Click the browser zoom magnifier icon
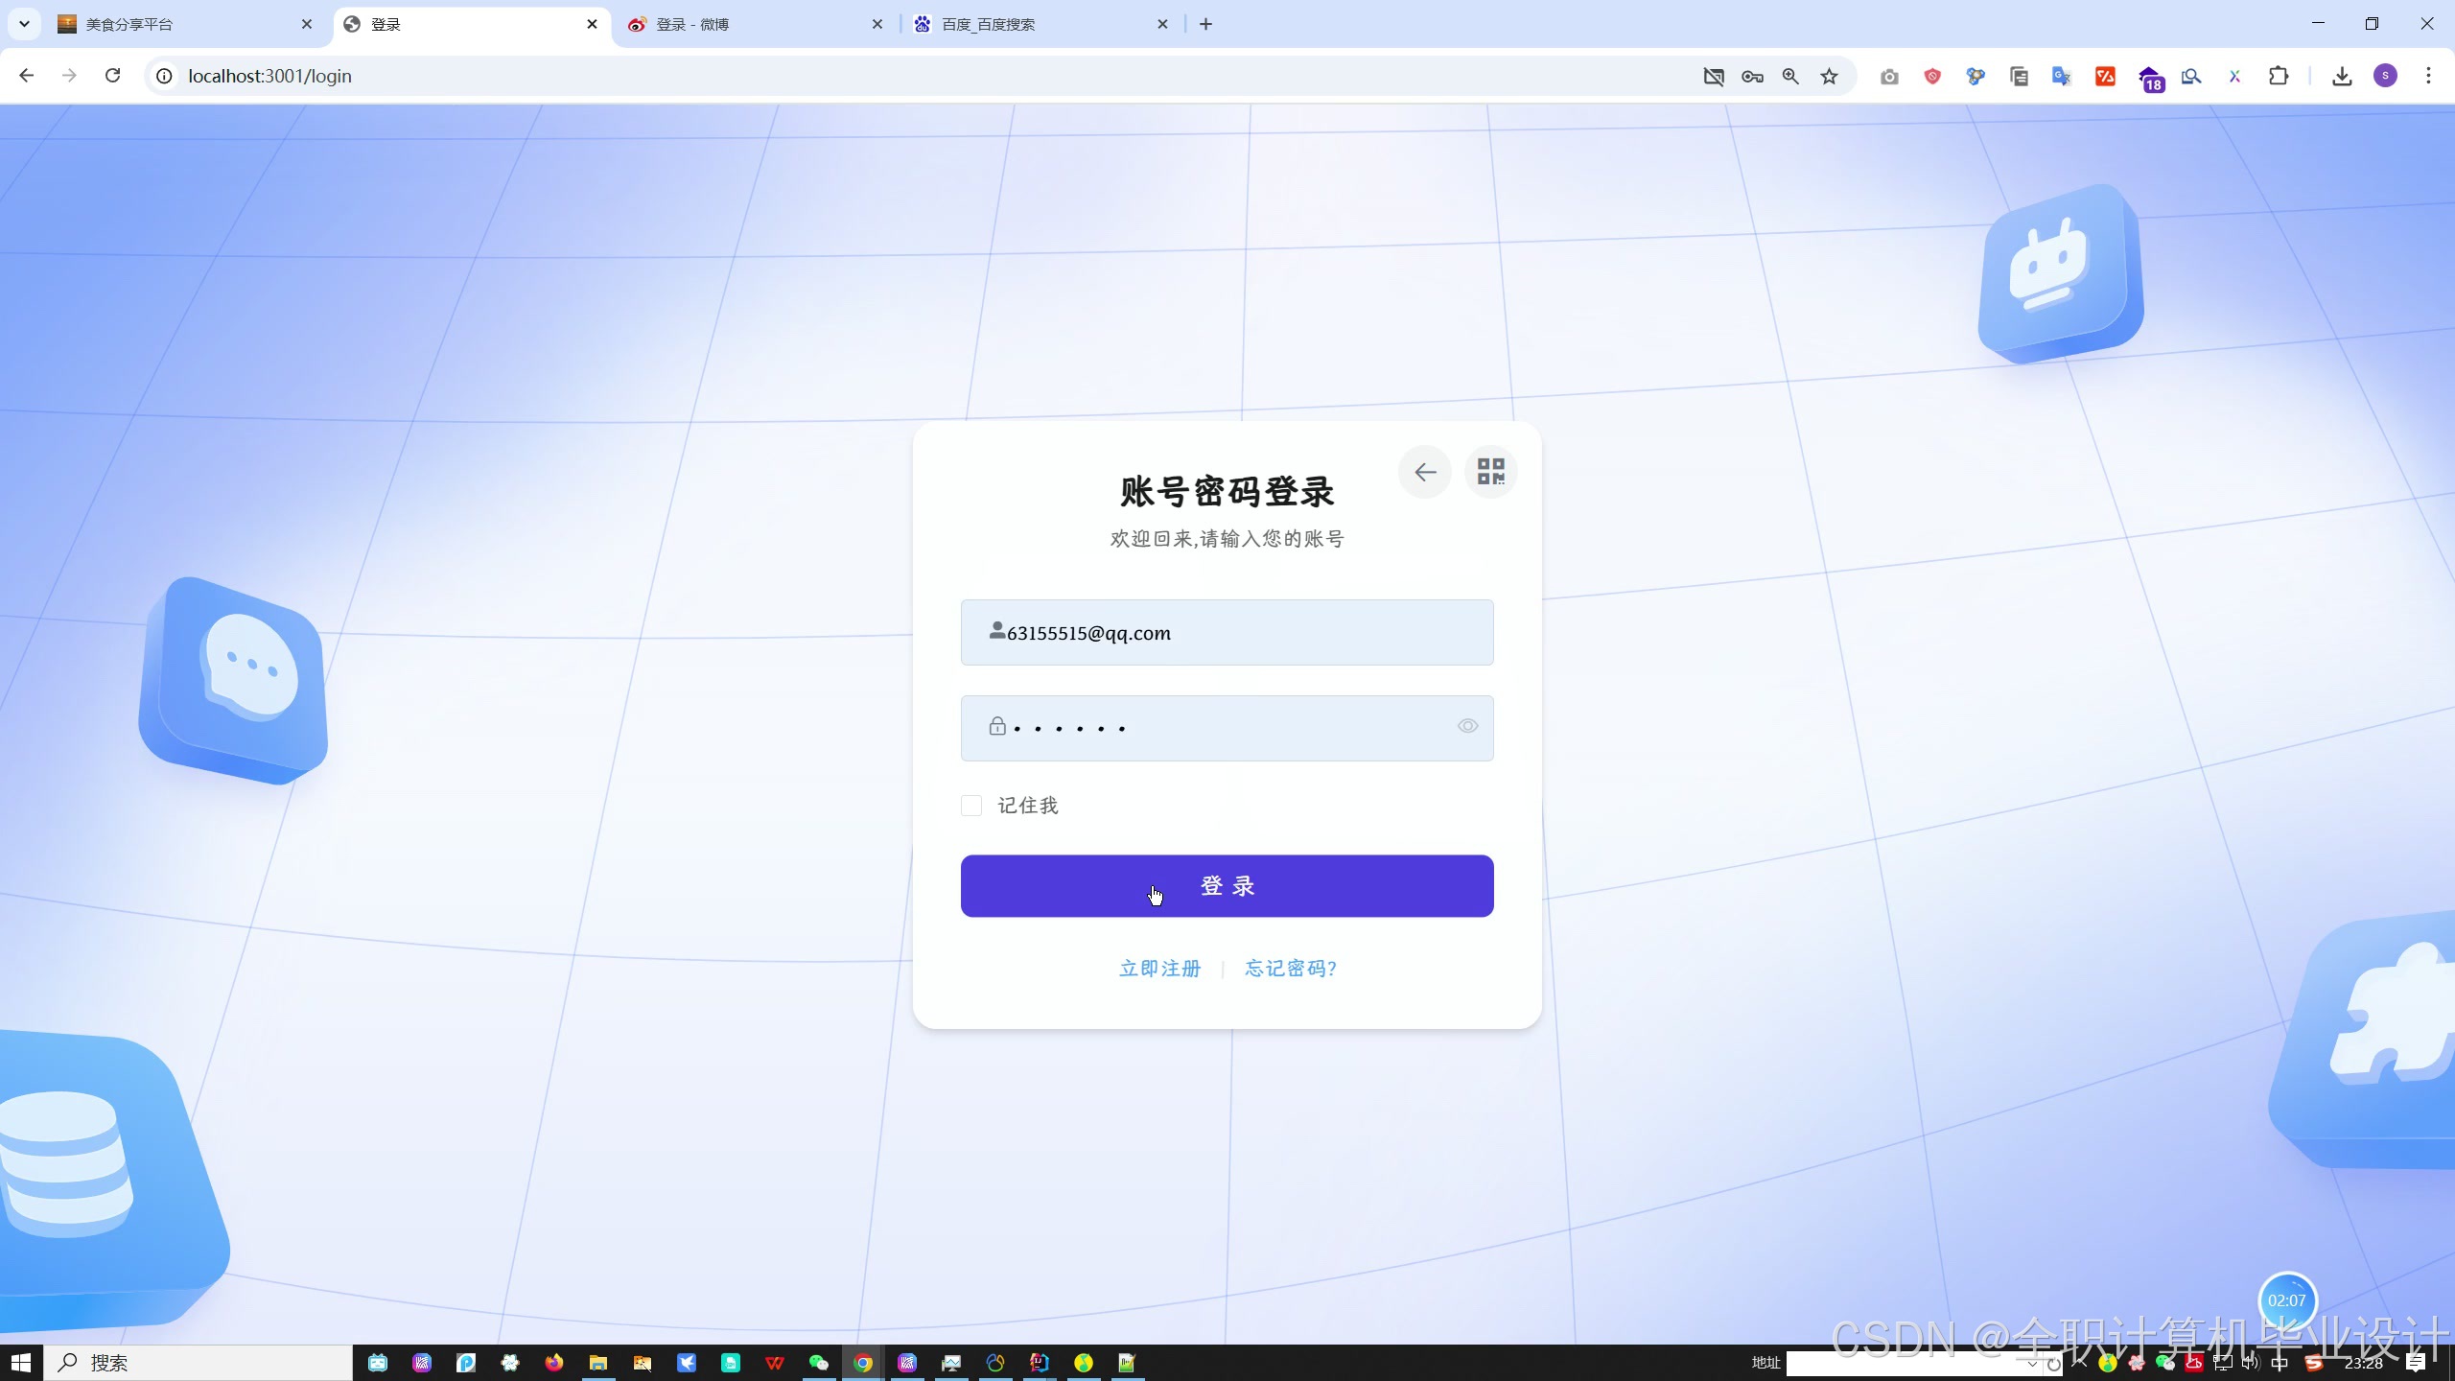 (x=1790, y=77)
